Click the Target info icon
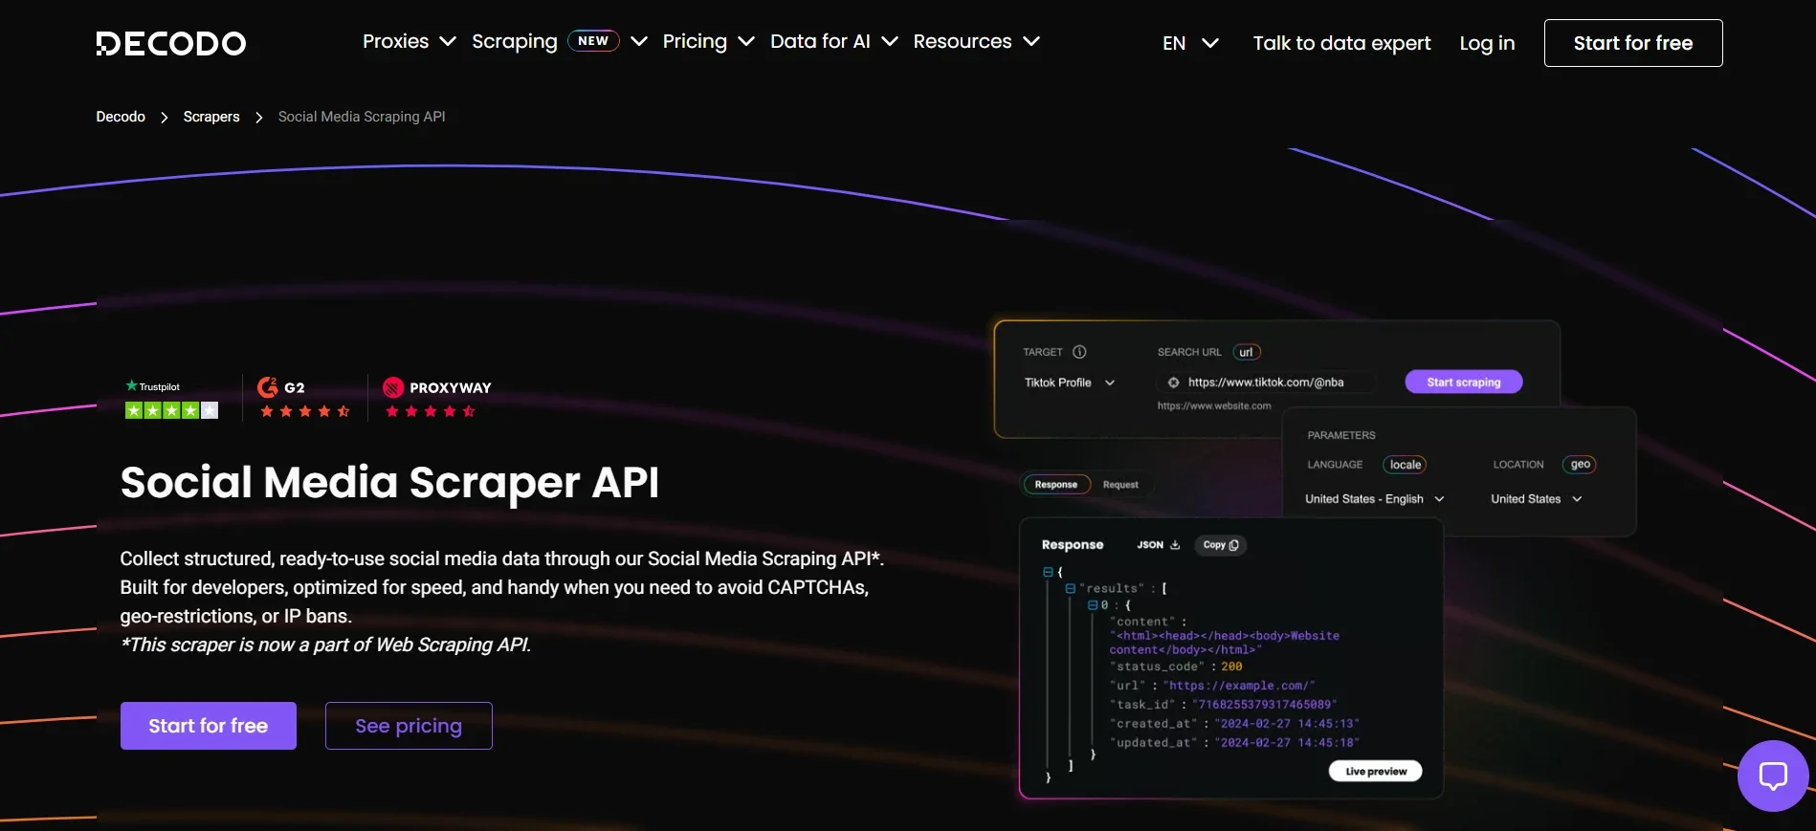Image resolution: width=1816 pixels, height=831 pixels. [1079, 352]
